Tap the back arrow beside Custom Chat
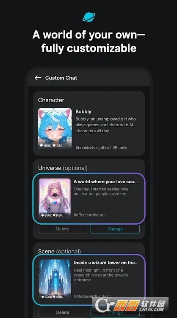The width and height of the screenshot is (177, 318). [38, 78]
